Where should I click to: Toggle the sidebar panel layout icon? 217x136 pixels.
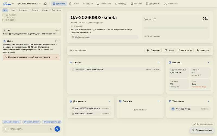point(45,4)
